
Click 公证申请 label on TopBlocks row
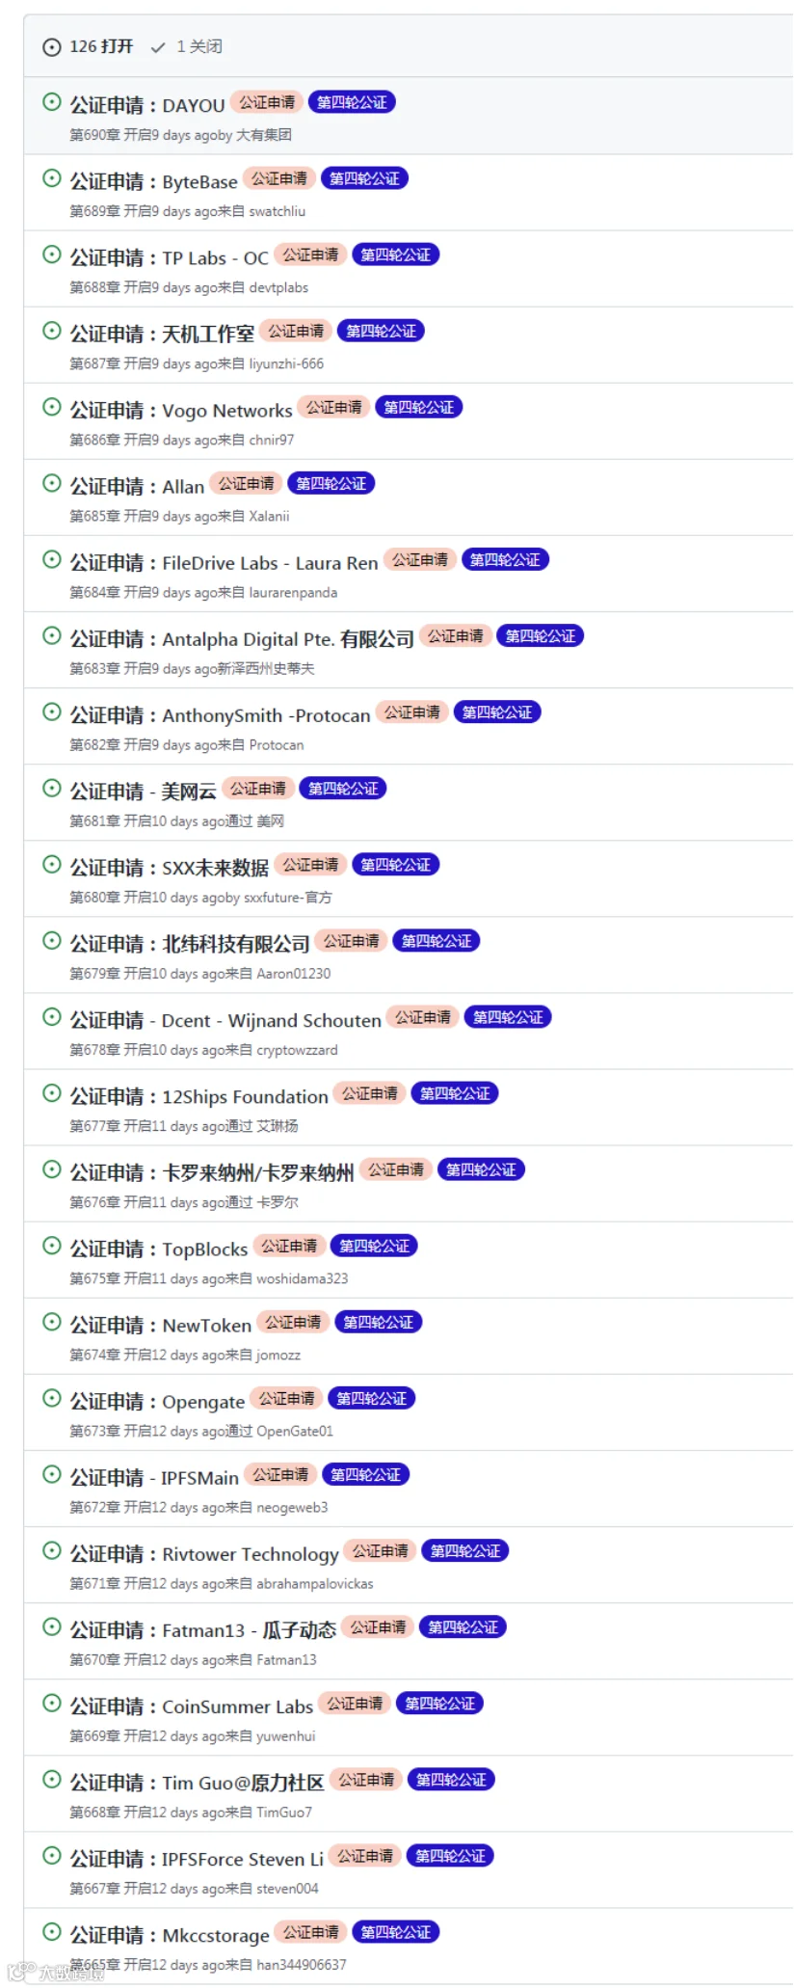pos(289,1246)
